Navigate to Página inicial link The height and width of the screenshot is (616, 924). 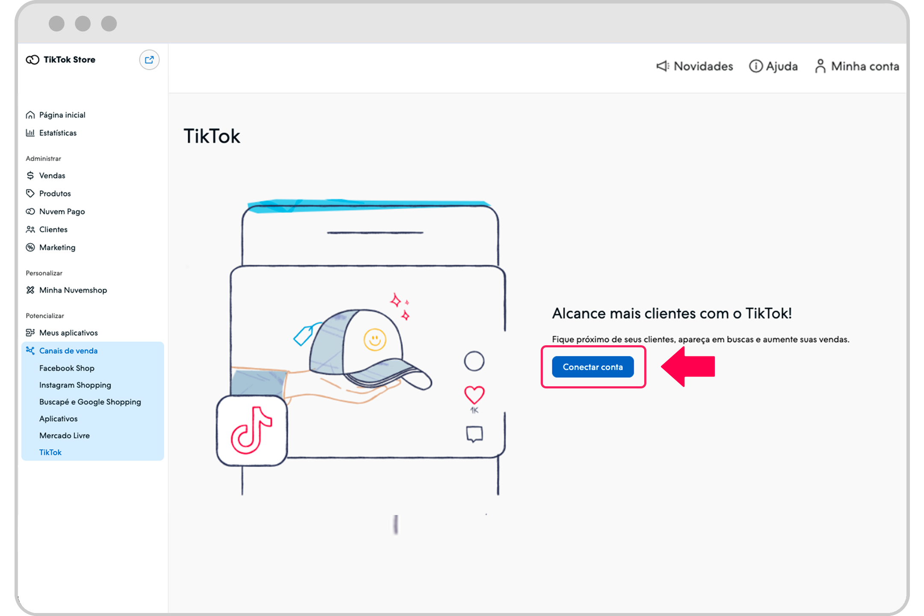click(63, 114)
